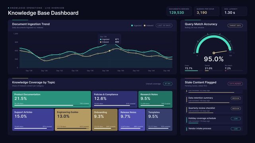Click the Stale Content Flagged heading

(x=200, y=82)
